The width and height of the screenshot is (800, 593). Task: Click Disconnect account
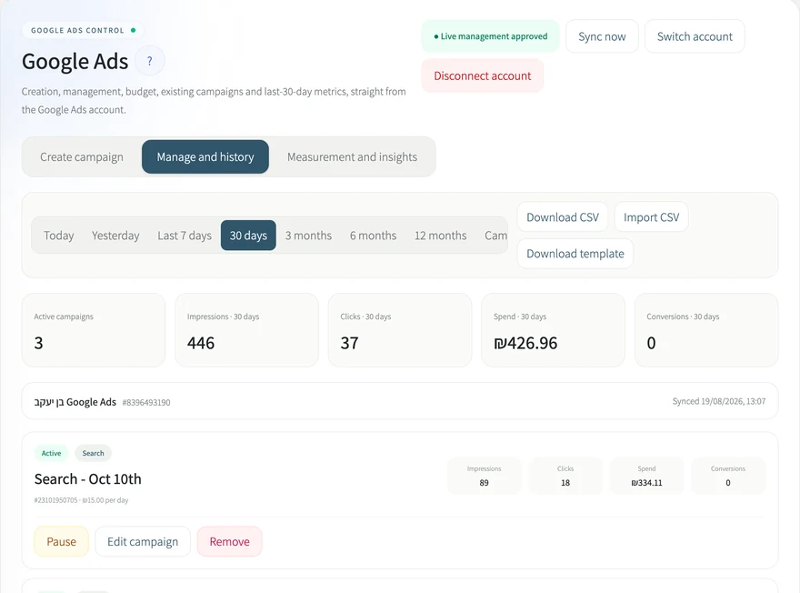coord(482,75)
